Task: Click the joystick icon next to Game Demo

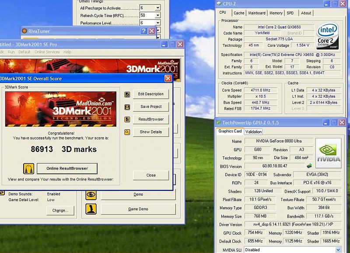Action: [91, 209]
